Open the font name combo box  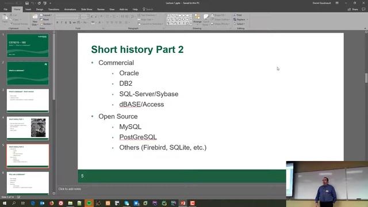(68, 17)
